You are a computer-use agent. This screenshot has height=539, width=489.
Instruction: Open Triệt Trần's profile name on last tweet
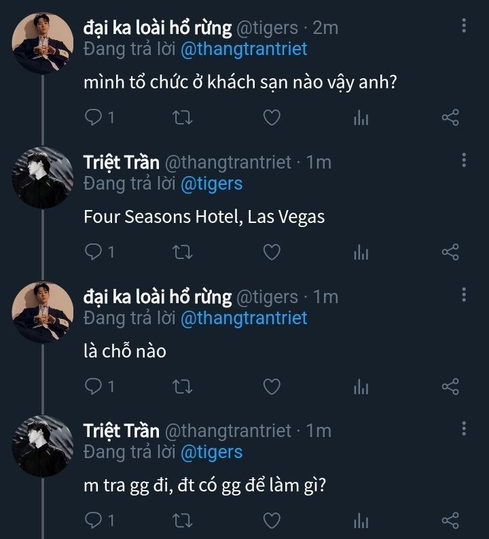pyautogui.click(x=122, y=431)
